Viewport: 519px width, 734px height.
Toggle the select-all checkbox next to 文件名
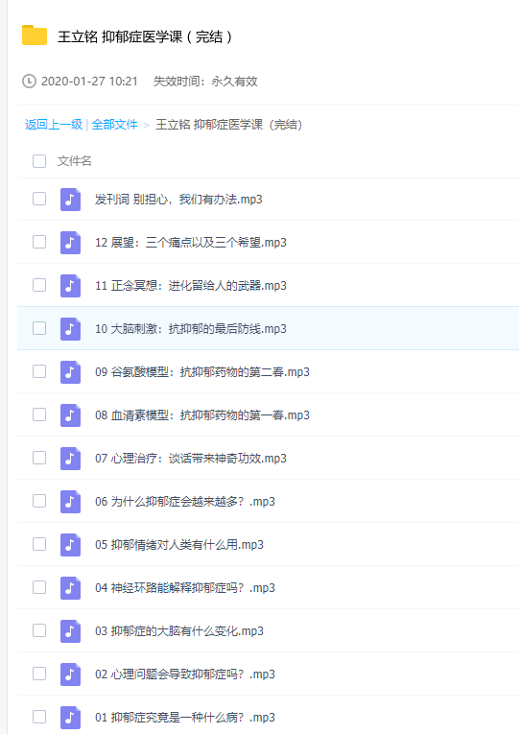(x=39, y=161)
